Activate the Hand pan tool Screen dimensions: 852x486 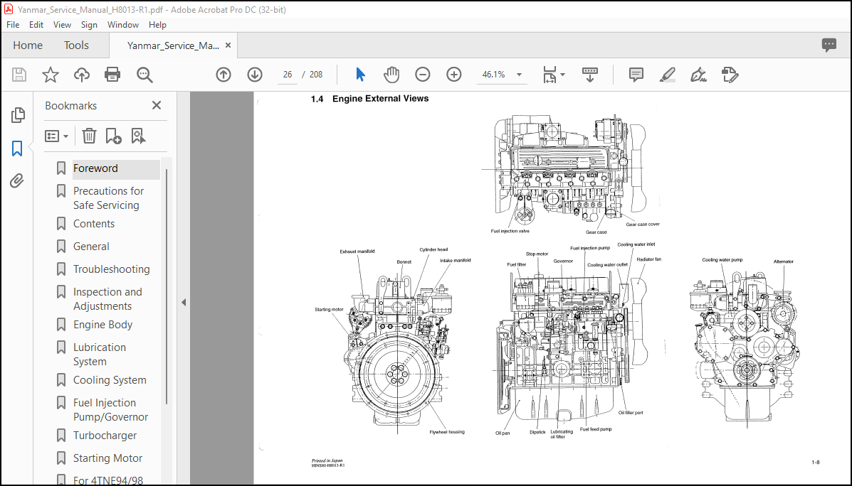[x=391, y=75]
